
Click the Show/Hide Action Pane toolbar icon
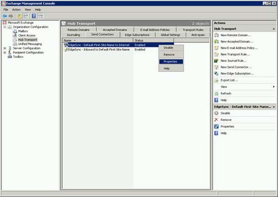[40, 16]
